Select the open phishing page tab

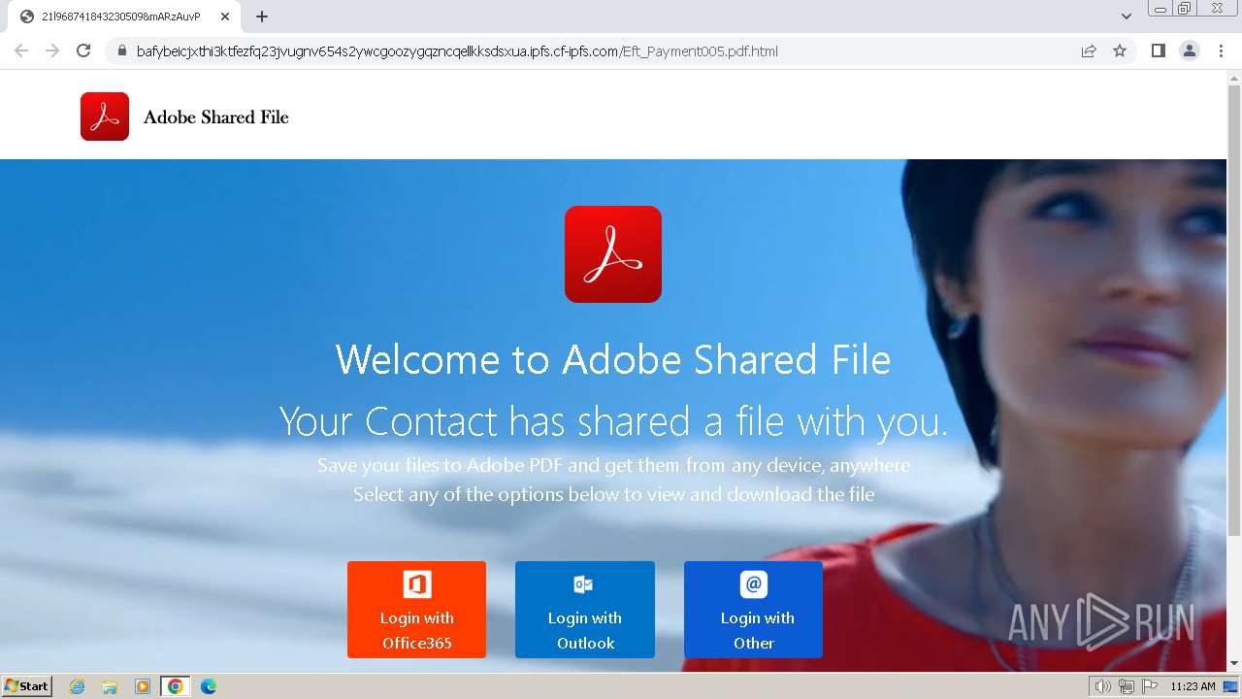click(124, 17)
